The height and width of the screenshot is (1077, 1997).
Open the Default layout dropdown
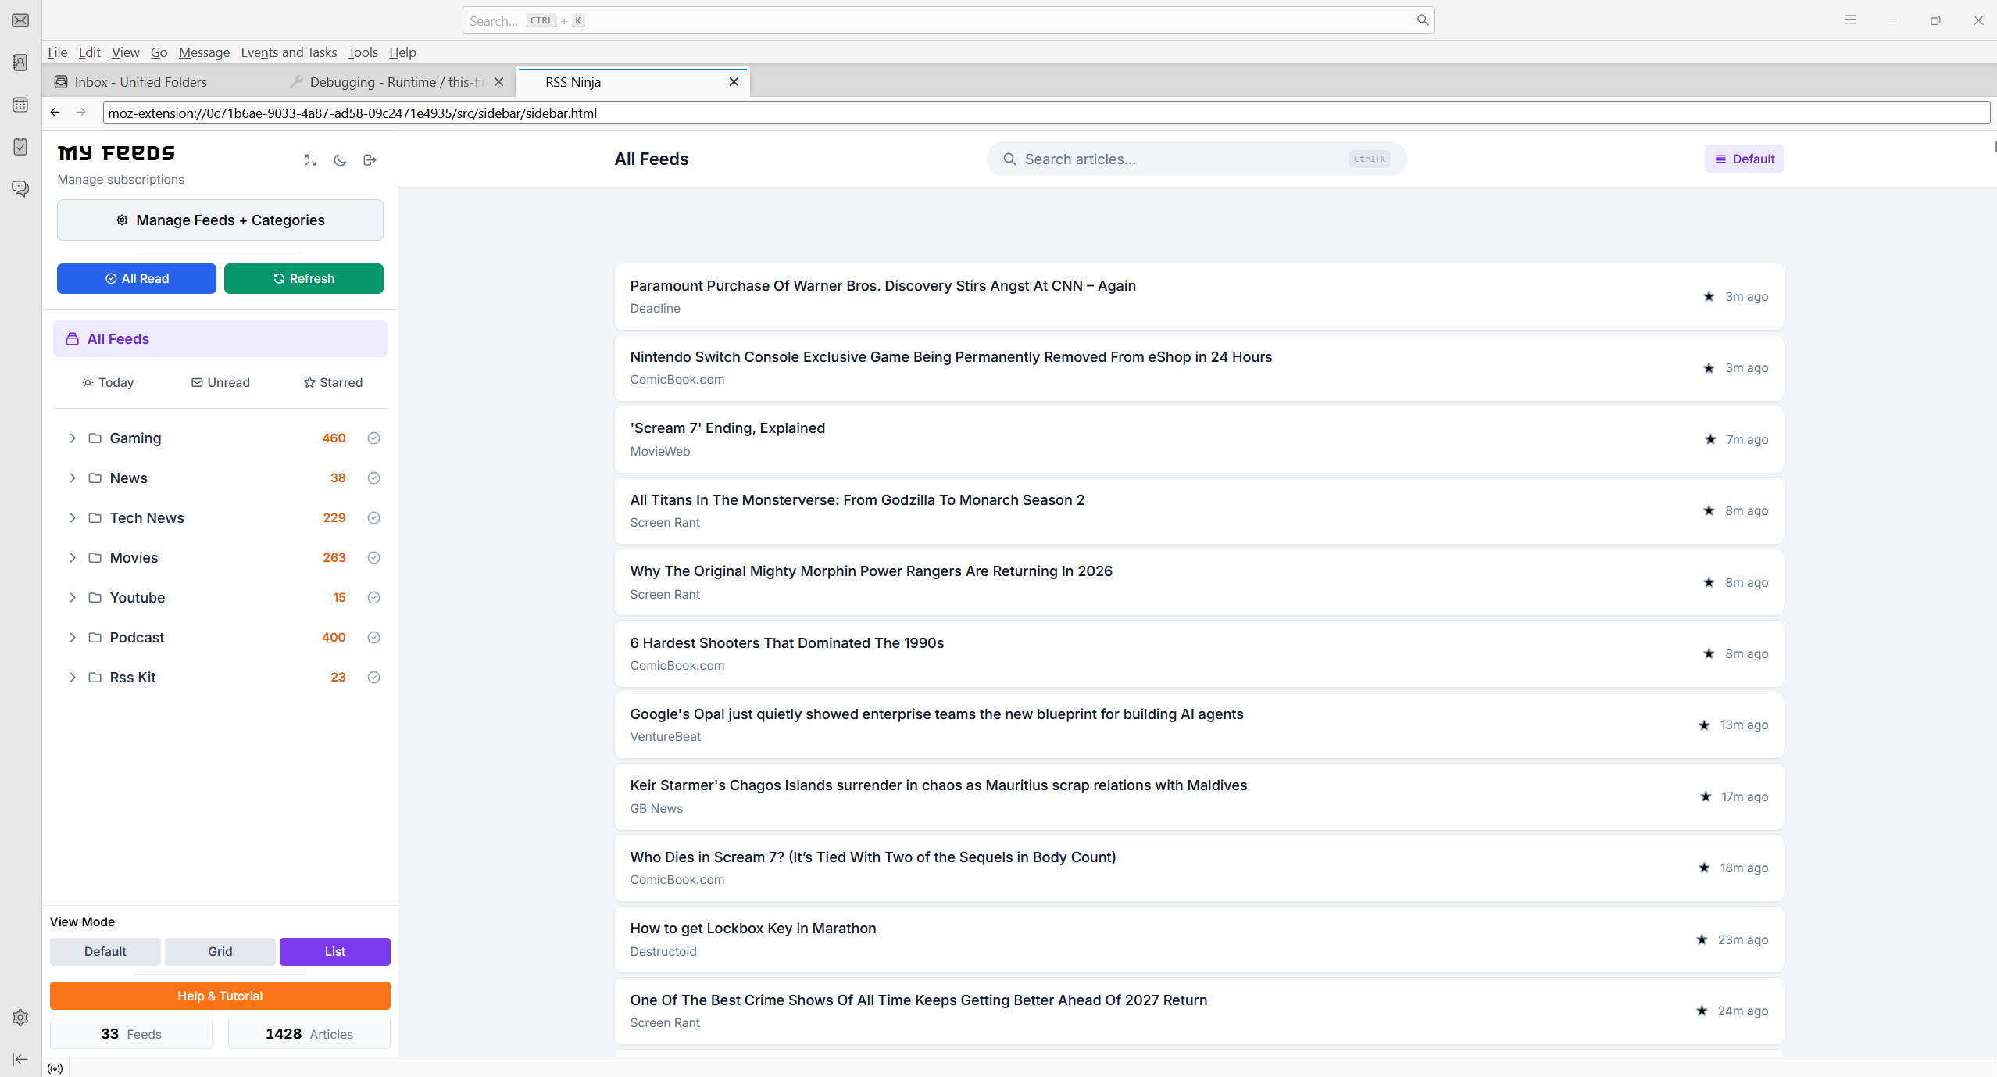click(x=1744, y=159)
